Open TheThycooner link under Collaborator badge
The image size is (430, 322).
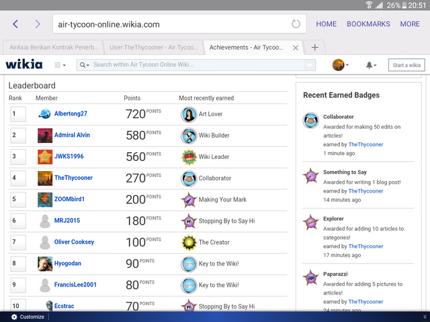point(365,144)
